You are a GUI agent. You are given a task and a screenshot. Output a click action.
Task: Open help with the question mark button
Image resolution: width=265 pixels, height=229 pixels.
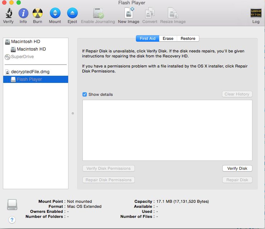click(x=12, y=220)
